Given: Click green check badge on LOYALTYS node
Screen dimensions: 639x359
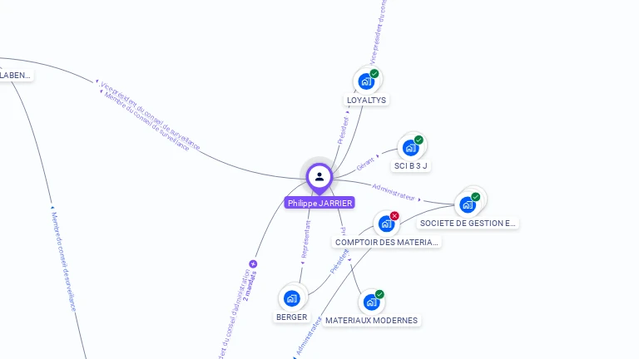Looking at the screenshot, I should tap(374, 74).
